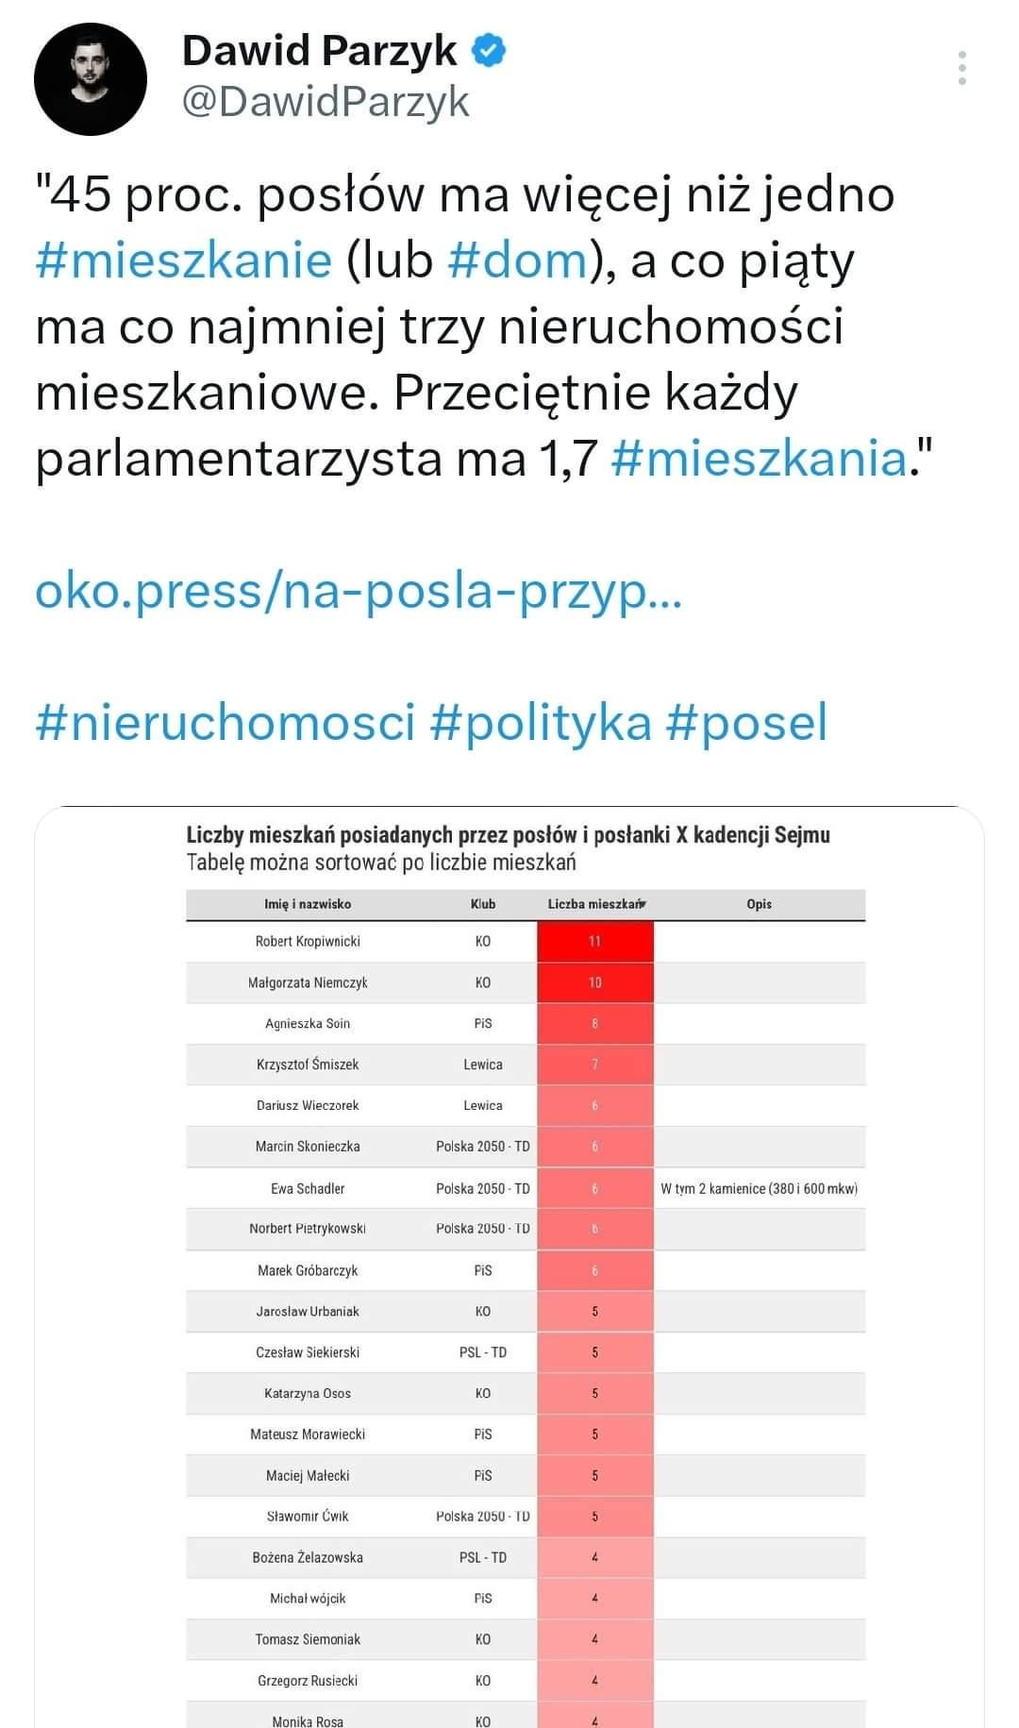Click the Dawid Parzyk display name

coord(319,51)
